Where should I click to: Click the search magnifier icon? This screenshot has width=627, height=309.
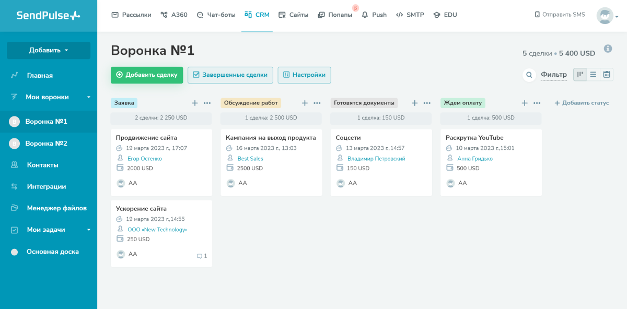[x=529, y=75]
